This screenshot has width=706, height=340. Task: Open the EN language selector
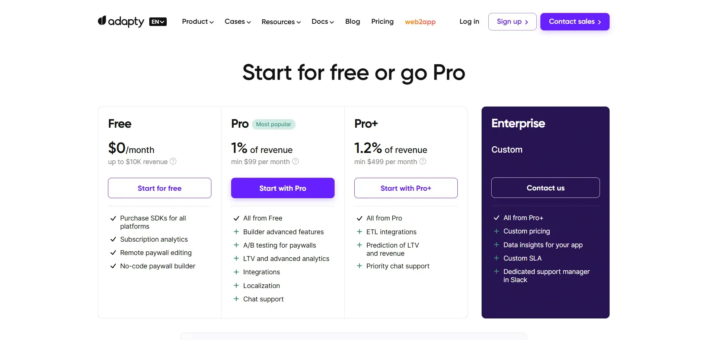[x=158, y=22]
